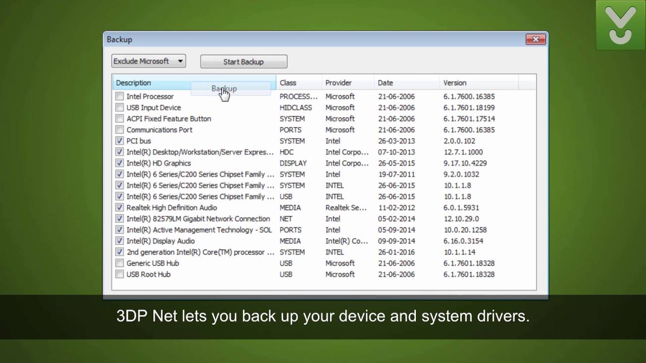Sort by the Version column header
This screenshot has width=646, height=363.
[x=479, y=83]
